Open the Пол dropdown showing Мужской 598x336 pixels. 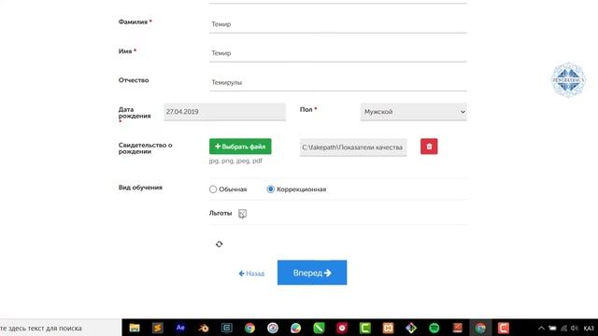(x=413, y=112)
